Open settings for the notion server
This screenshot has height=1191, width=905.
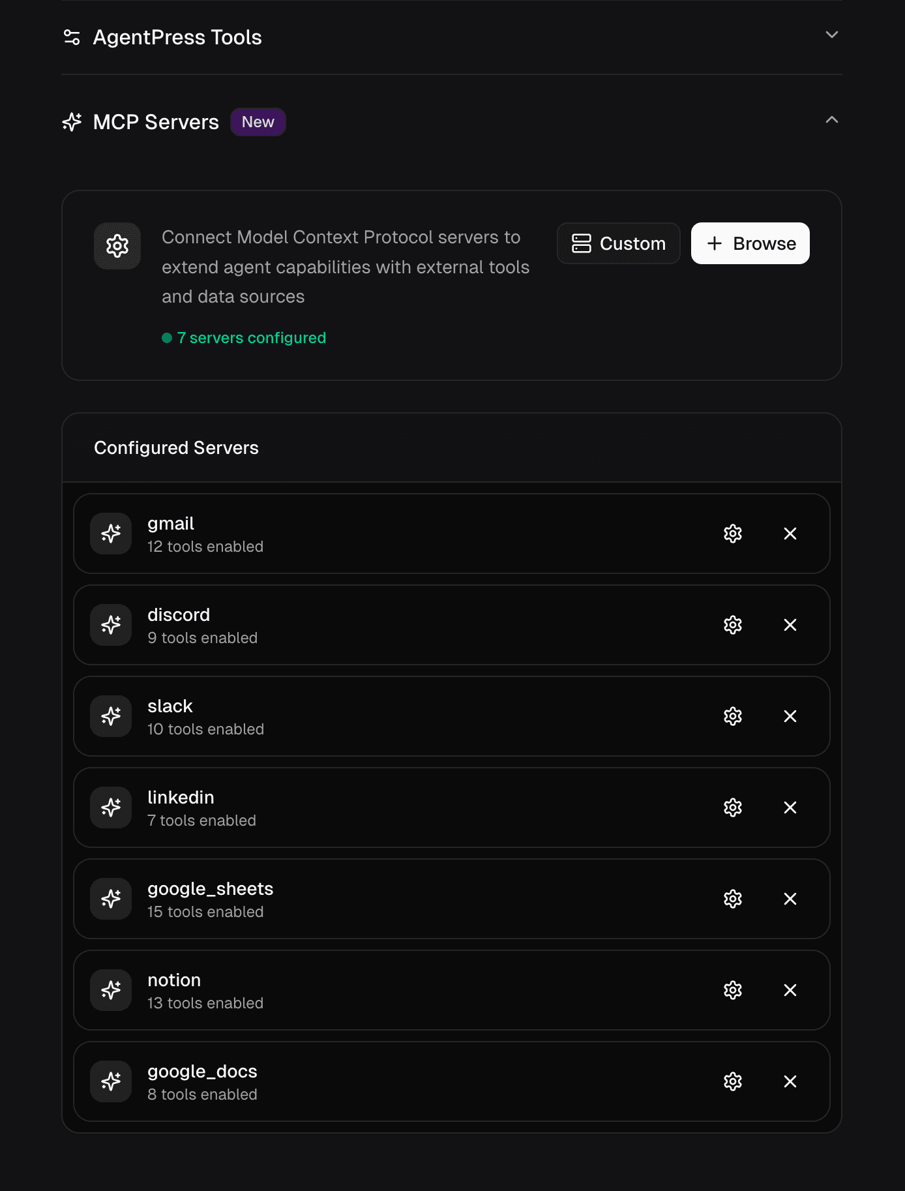(732, 990)
